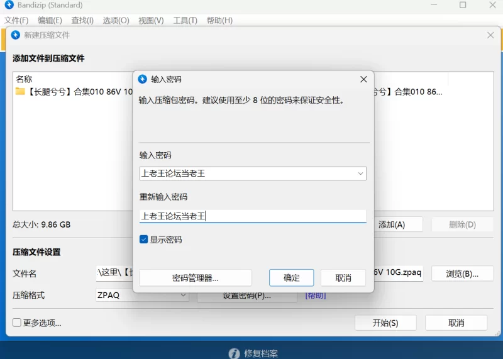The height and width of the screenshot is (359, 503).
Task: Open the 编辑(E) menu
Action: (x=50, y=21)
